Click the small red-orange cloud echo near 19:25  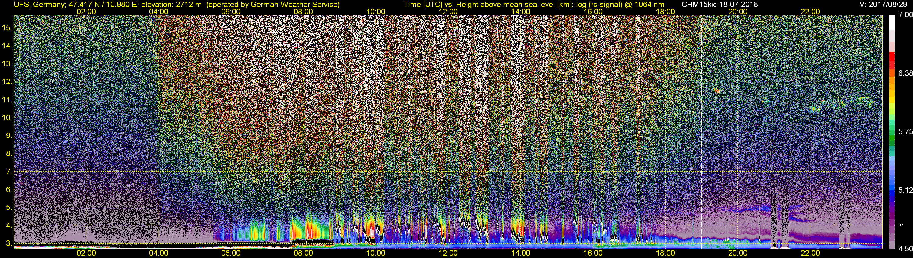(x=717, y=91)
